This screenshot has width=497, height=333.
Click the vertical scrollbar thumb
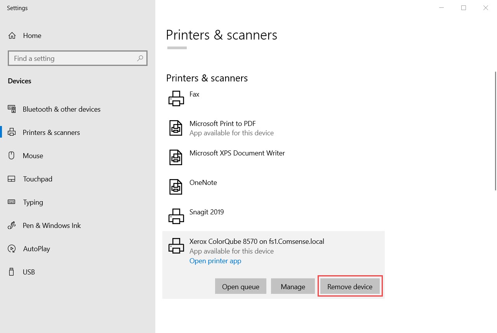click(x=495, y=131)
